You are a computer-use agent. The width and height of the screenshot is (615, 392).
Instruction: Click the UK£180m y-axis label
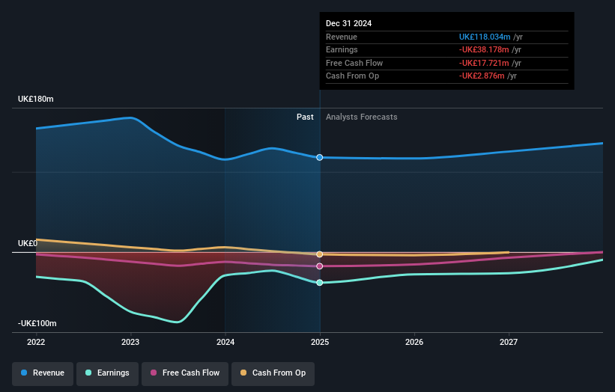(x=36, y=99)
